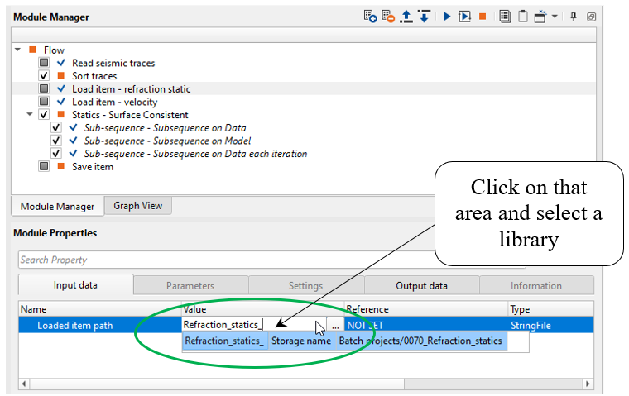Stop the flow with the orange square

click(x=483, y=17)
